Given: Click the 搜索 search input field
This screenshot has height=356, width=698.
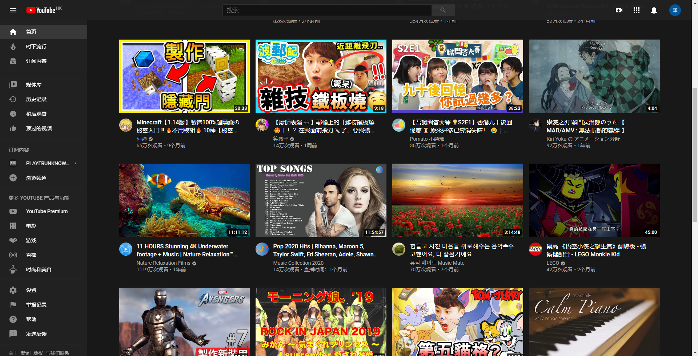Looking at the screenshot, I should click(327, 10).
